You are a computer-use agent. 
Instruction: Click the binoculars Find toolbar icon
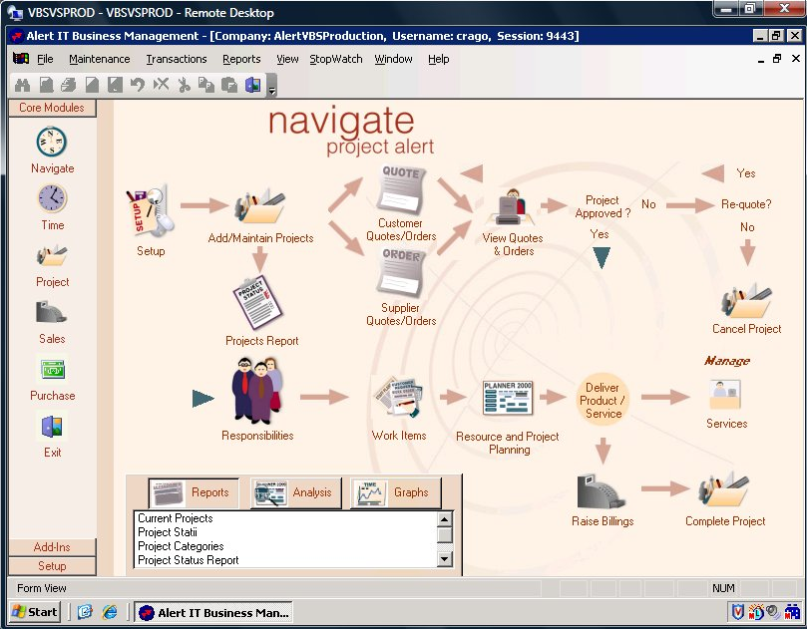[x=23, y=85]
